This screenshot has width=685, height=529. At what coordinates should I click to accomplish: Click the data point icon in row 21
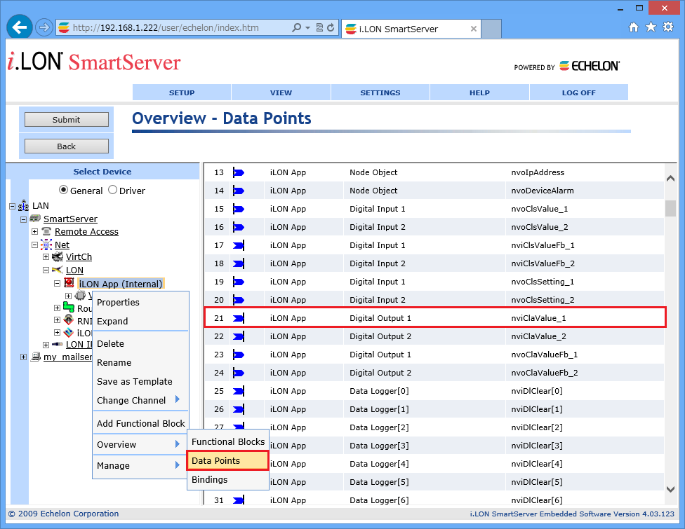click(x=238, y=318)
